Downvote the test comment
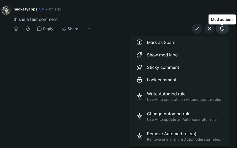Image resolution: width=237 pixels, height=148 pixels. click(x=28, y=29)
